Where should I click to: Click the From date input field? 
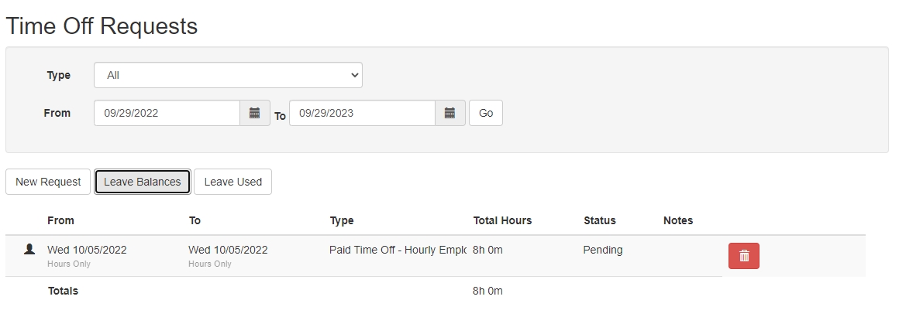(x=167, y=113)
